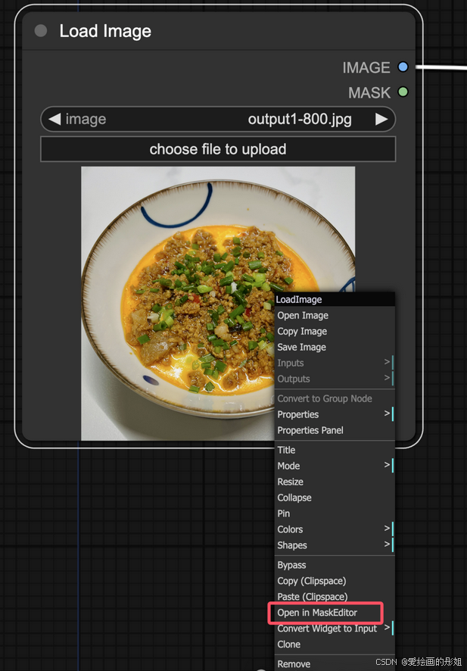This screenshot has width=467, height=671.
Task: Click choose file to upload button
Action: [x=218, y=149]
